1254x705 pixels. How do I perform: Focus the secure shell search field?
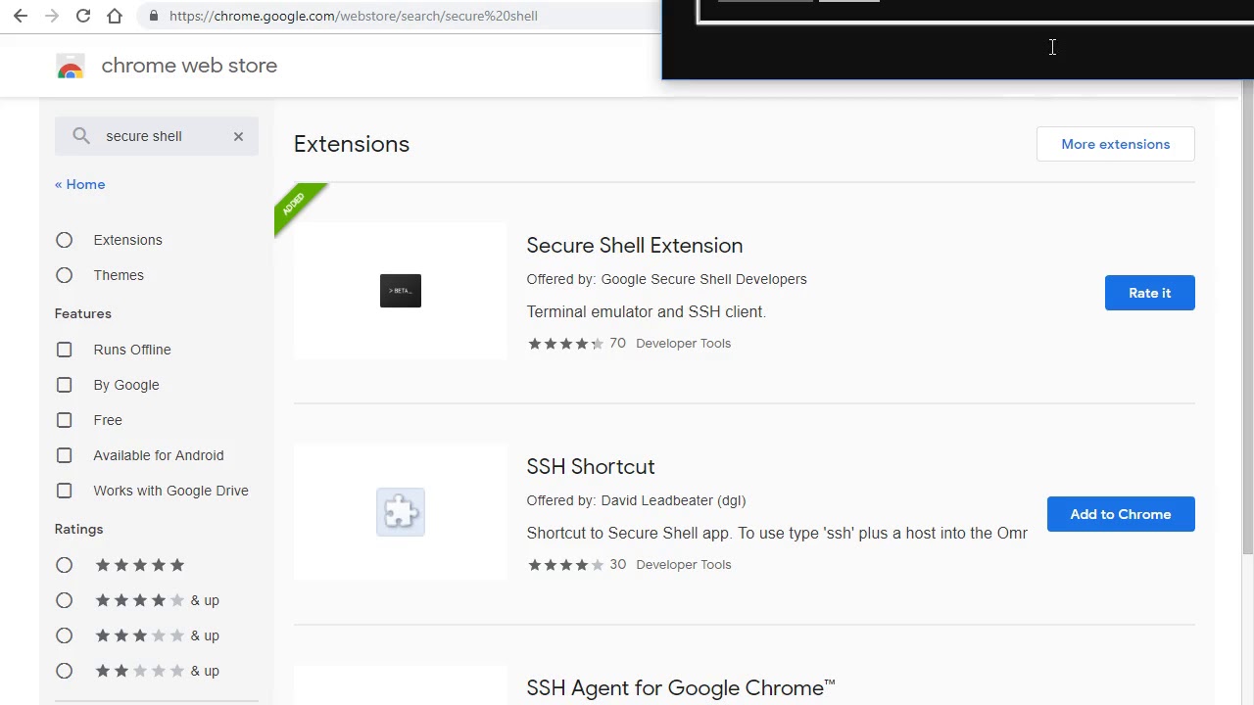click(157, 136)
